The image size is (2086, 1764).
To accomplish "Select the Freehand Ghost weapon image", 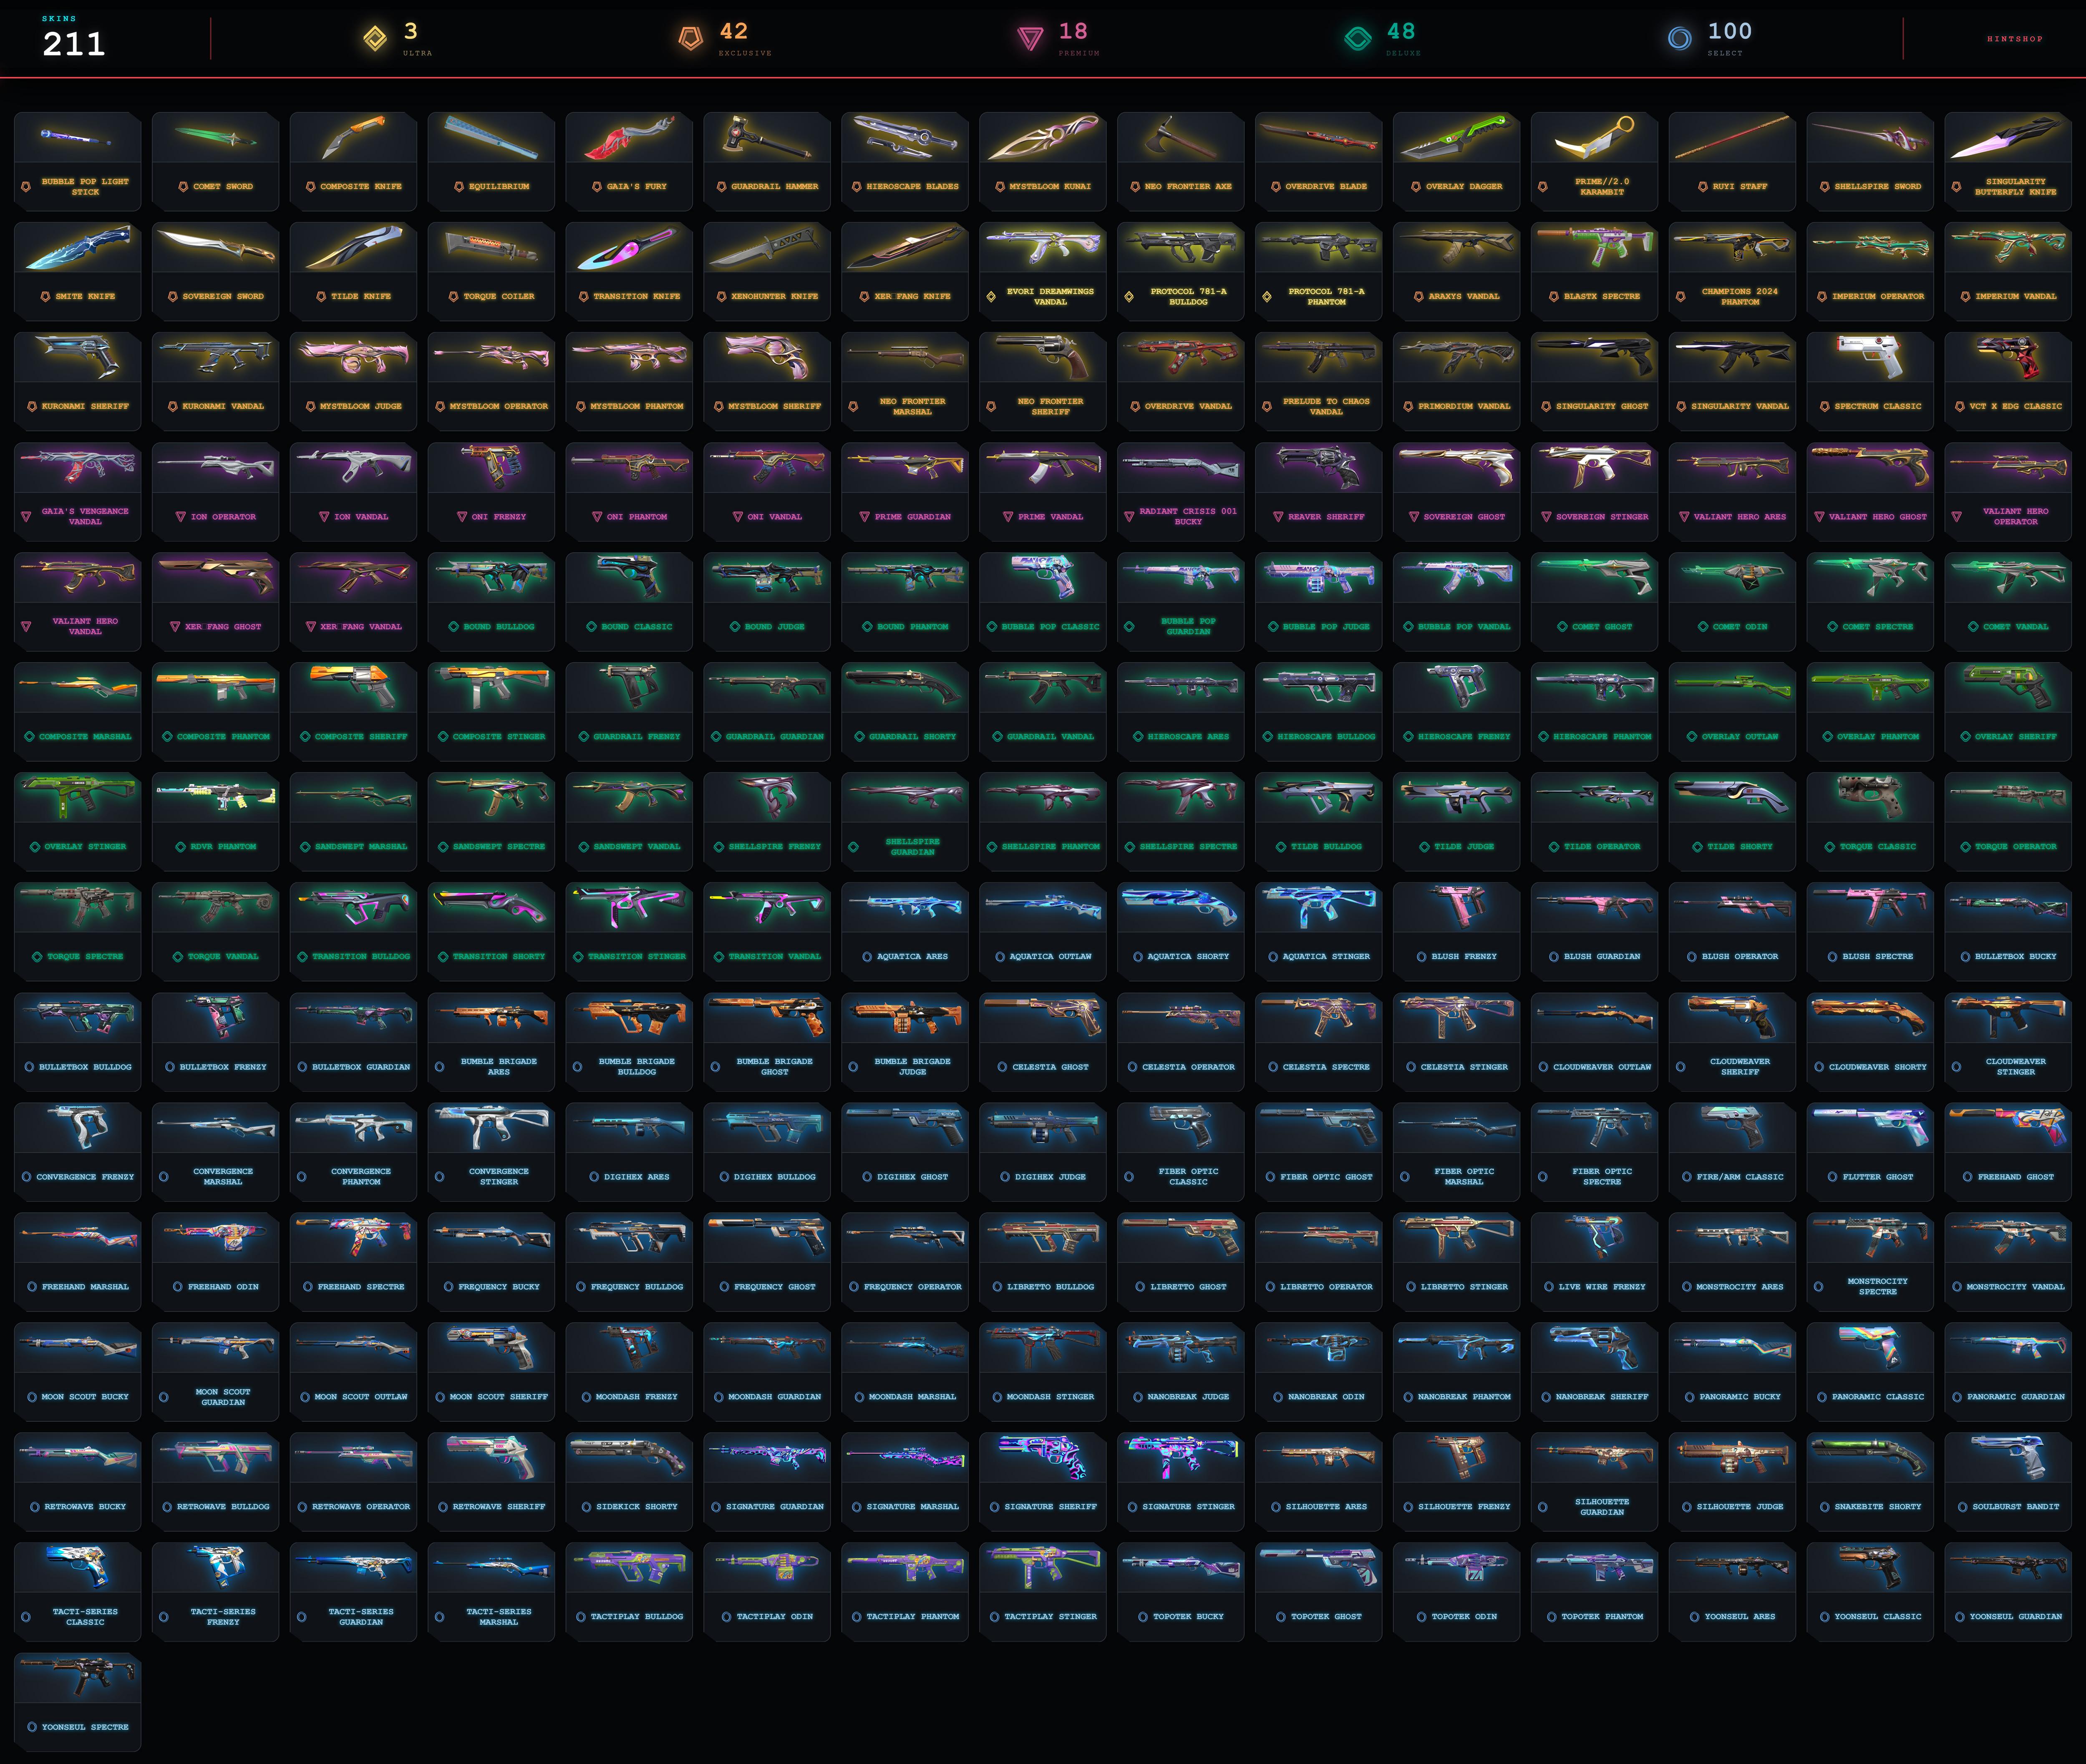I will tap(2007, 1127).
